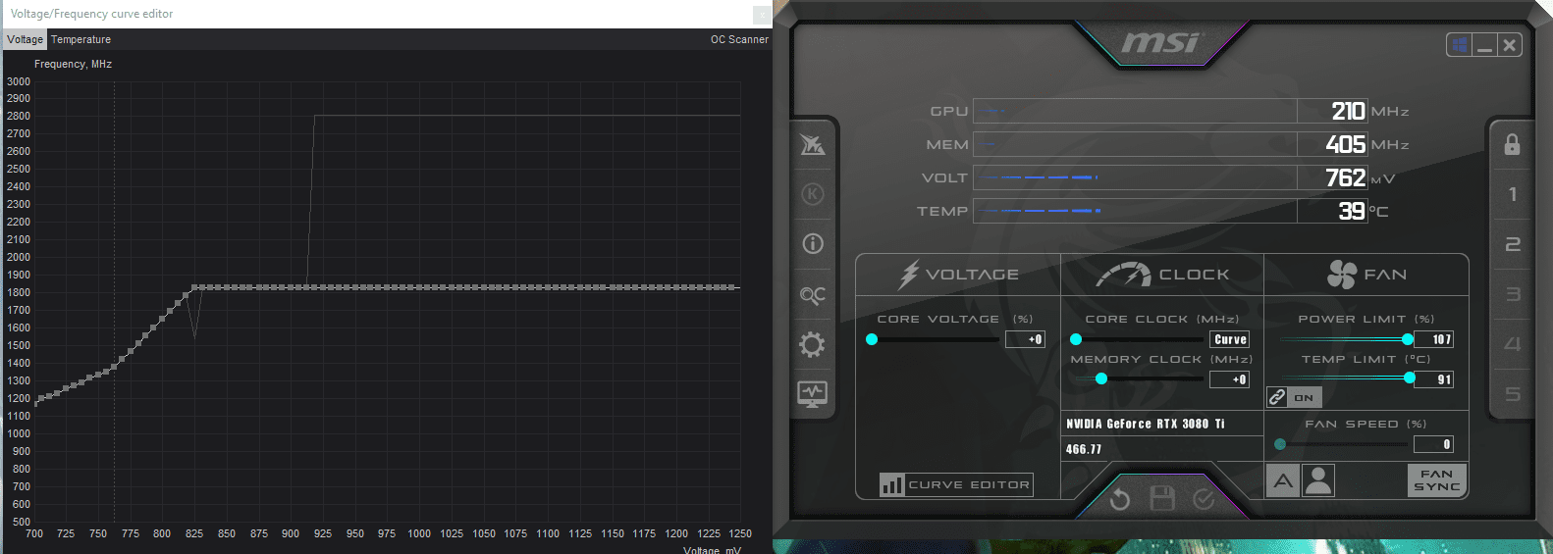
Task: Click the Temp Limit 91 value field
Action: [x=1433, y=379]
